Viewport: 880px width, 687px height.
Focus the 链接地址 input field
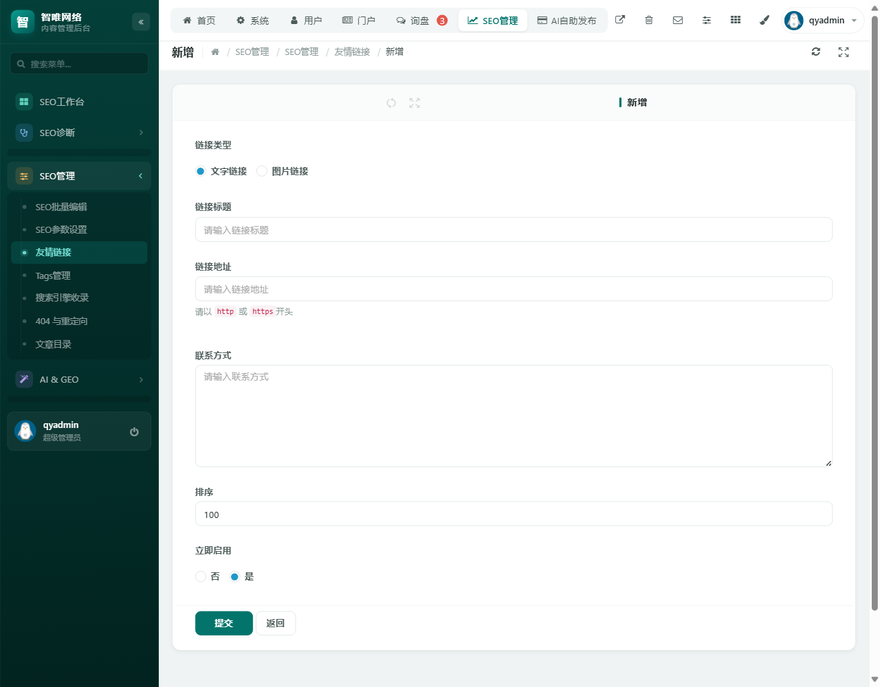[514, 289]
